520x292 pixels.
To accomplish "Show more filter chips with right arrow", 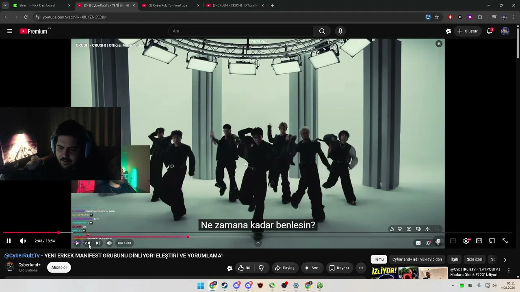I will click(505, 260).
